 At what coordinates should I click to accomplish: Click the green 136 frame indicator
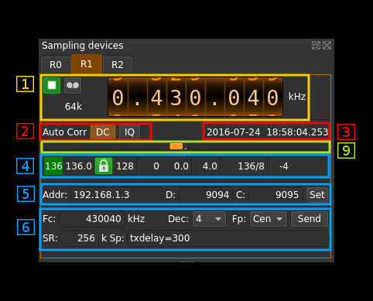pos(53,166)
